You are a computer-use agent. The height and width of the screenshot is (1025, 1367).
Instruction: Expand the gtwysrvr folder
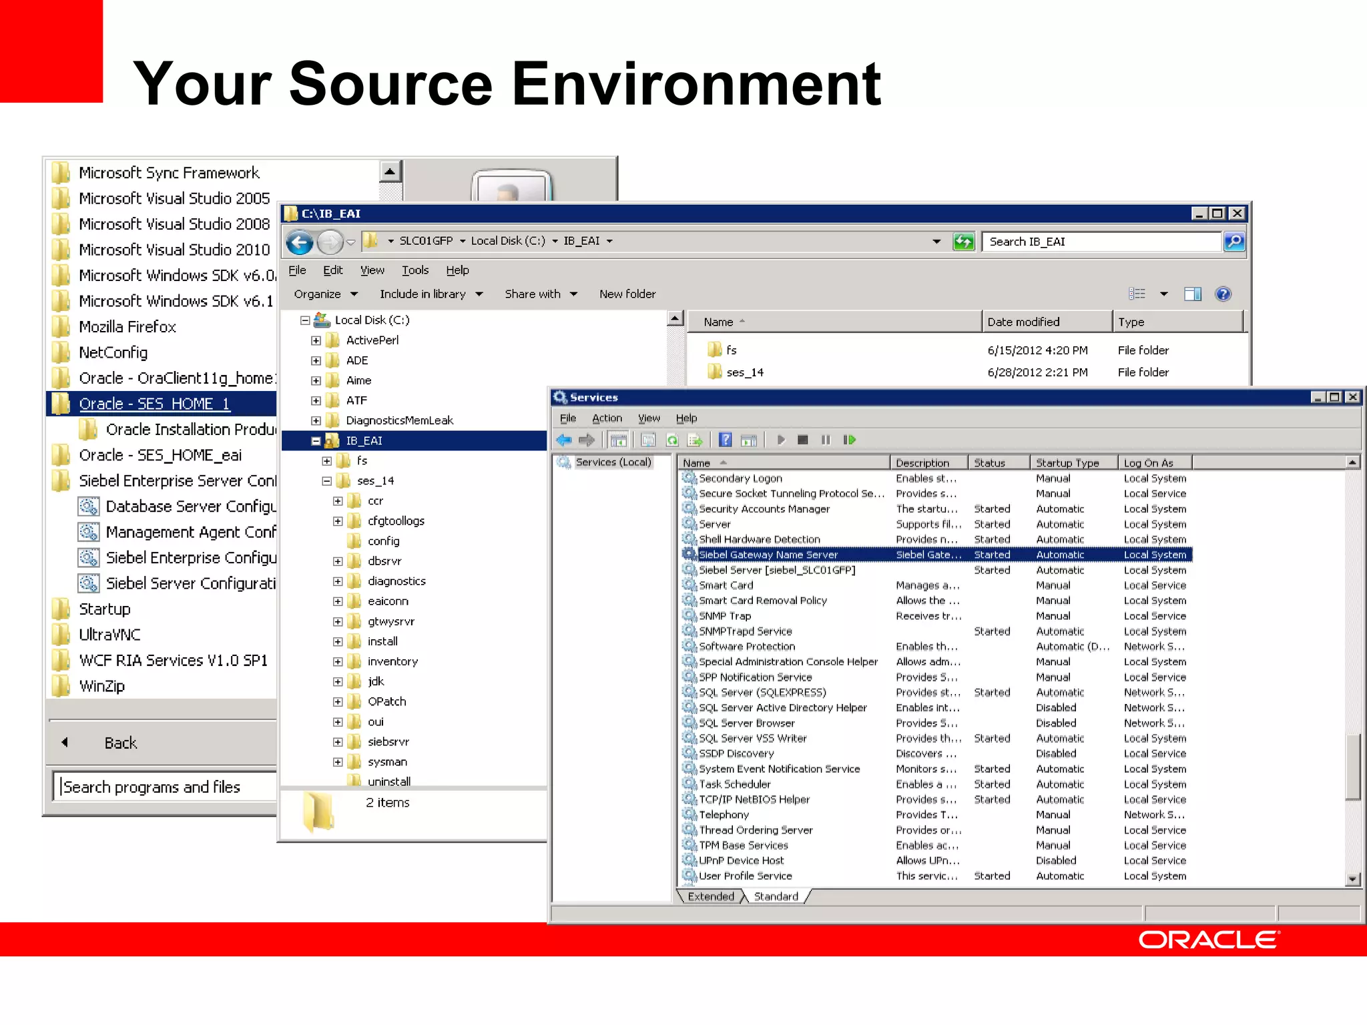338,622
